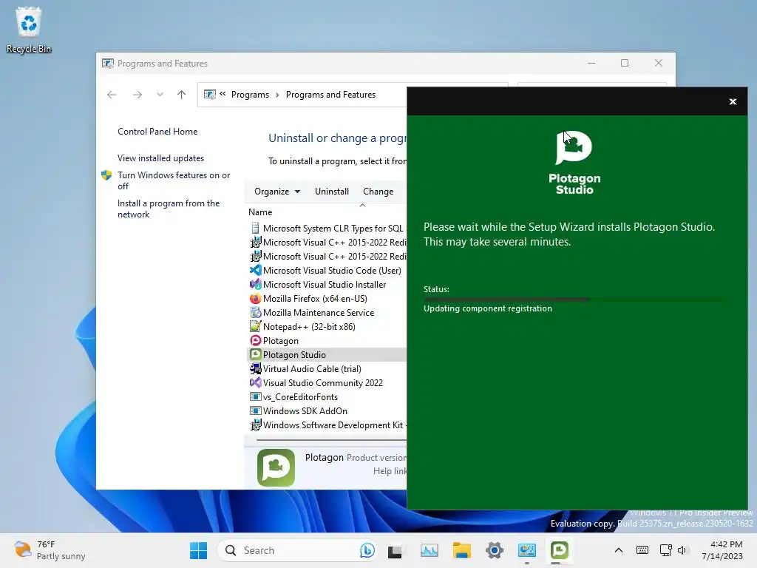Open Settings gear from the taskbar
Image resolution: width=757 pixels, height=568 pixels.
[x=495, y=550]
